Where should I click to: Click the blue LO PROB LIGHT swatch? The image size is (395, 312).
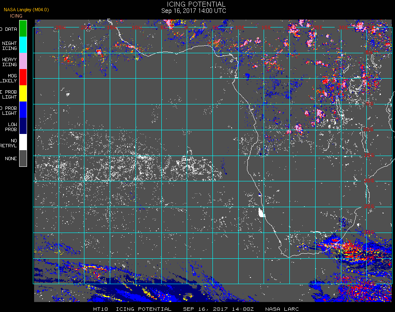coord(23,110)
